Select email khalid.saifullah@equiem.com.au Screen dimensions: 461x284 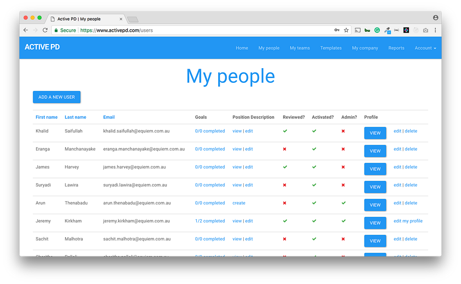(137, 131)
